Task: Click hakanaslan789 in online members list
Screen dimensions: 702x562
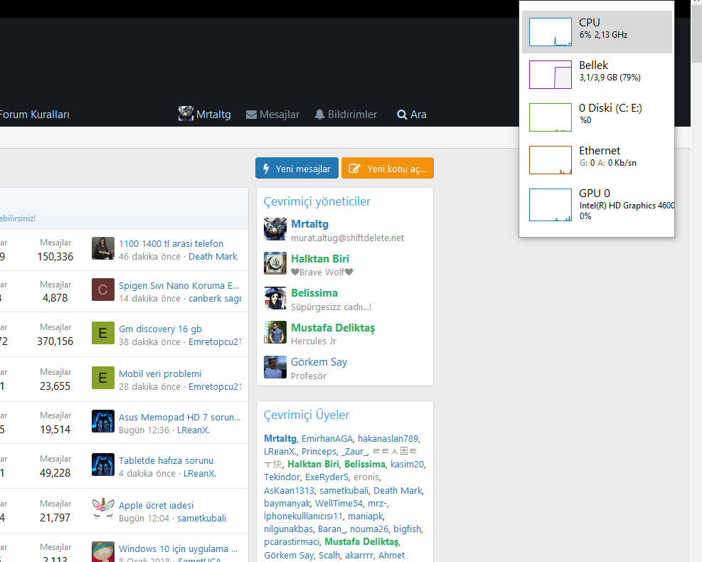Action: [x=388, y=439]
